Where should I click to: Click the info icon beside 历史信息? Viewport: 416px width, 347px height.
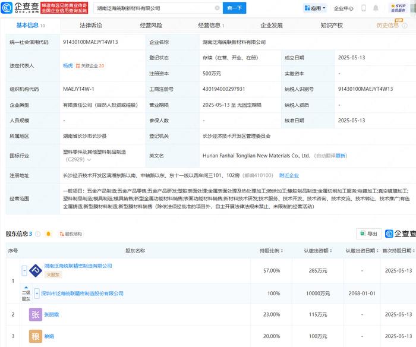(405, 26)
